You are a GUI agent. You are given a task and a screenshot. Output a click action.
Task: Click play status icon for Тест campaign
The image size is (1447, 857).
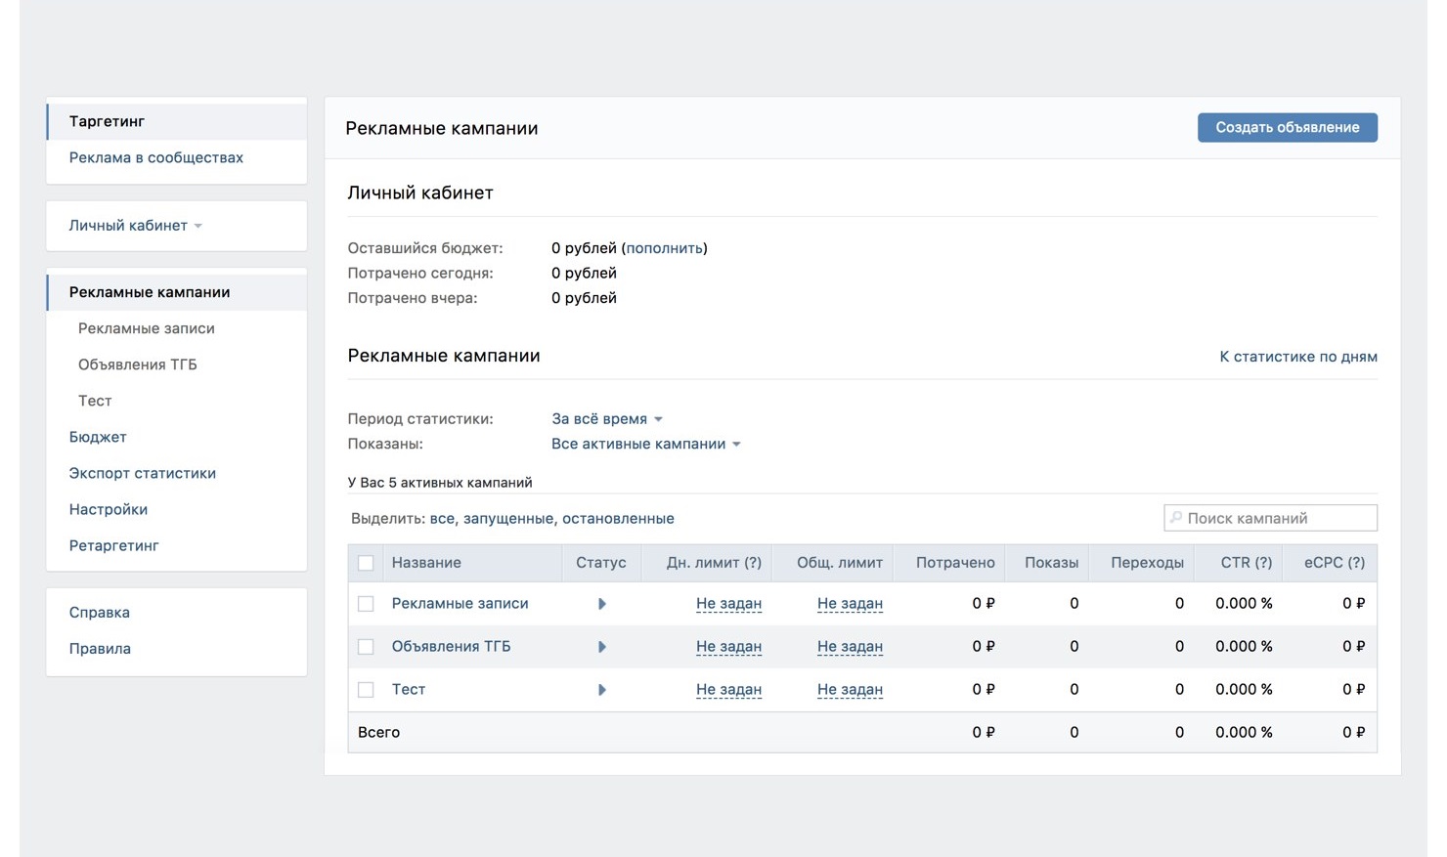point(601,690)
